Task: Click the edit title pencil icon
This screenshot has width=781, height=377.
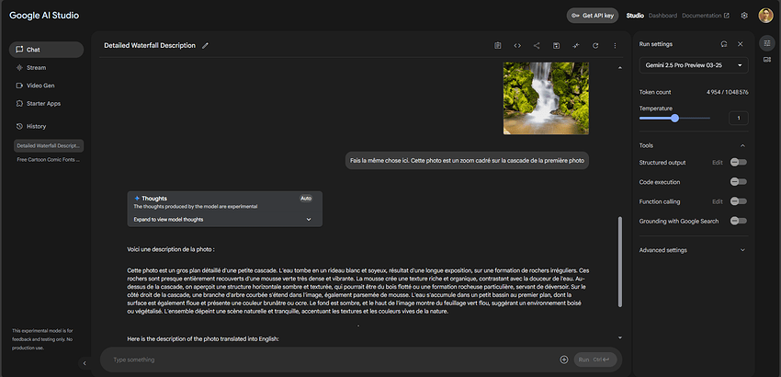Action: tap(206, 45)
